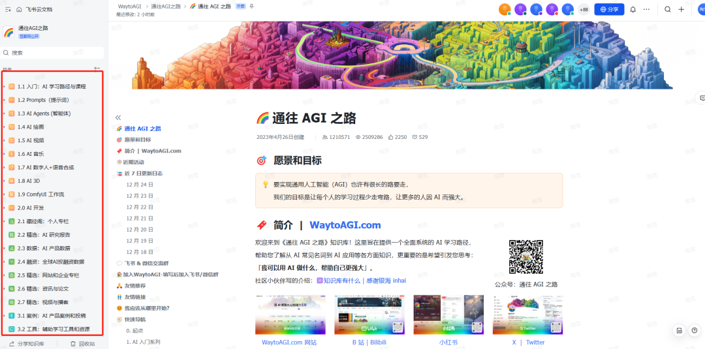Click the 1.4 AI 绘画 page icon
The width and height of the screenshot is (705, 349).
click(x=12, y=127)
